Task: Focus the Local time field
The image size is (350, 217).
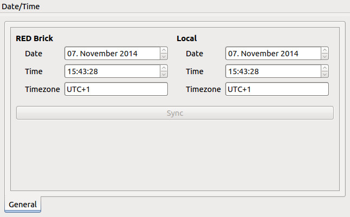Action: tap(274, 71)
